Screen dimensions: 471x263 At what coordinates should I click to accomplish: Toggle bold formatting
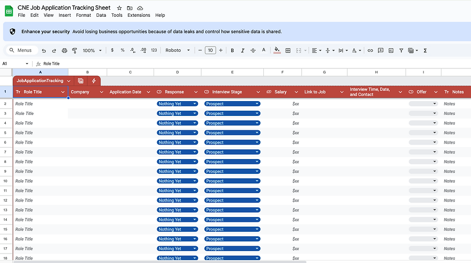[232, 50]
